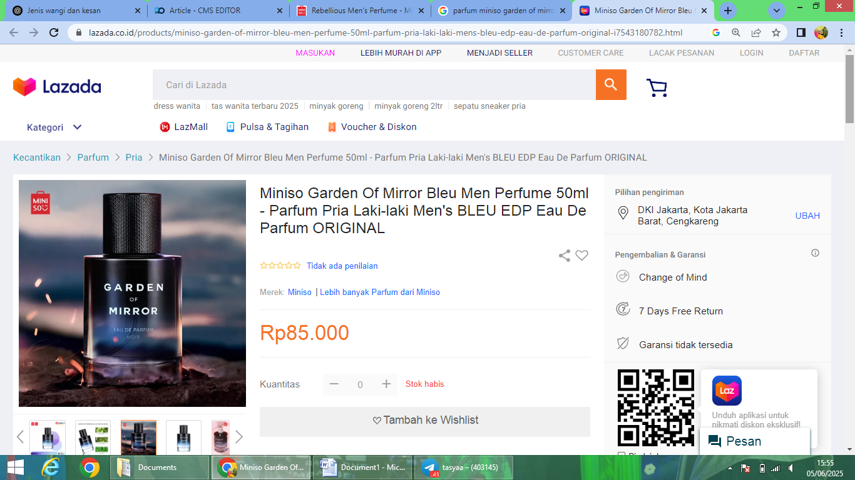Image resolution: width=855 pixels, height=480 pixels.
Task: Open the Chrome taskbar icon
Action: click(90, 467)
